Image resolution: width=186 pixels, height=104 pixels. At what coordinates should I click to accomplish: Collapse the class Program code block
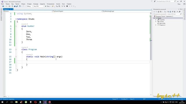[x=16, y=49]
